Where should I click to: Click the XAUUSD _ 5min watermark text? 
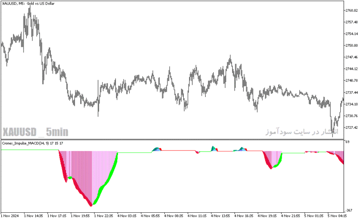tap(35, 132)
